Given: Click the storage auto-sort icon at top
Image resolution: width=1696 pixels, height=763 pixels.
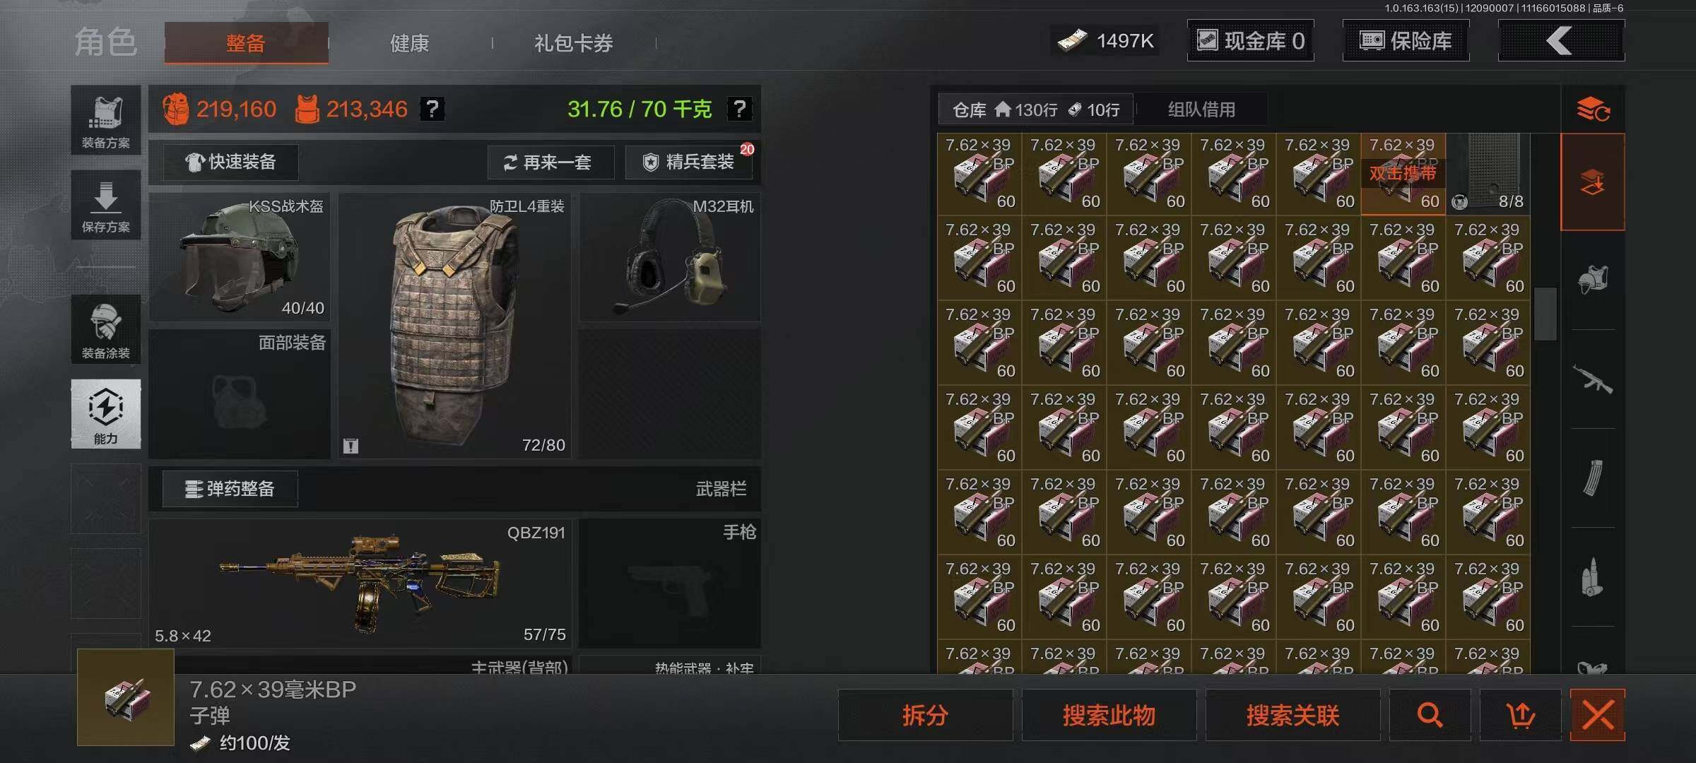Looking at the screenshot, I should coord(1593,110).
